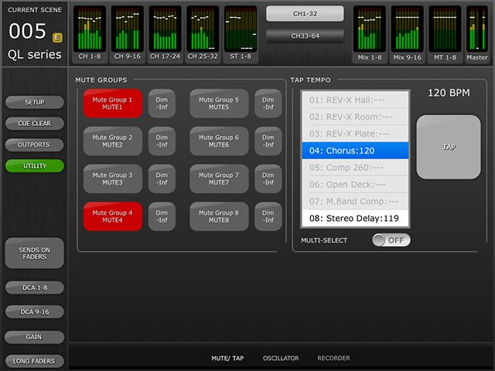Open the Mix 9-16 meter block
This screenshot has height=371, width=495.
407,32
